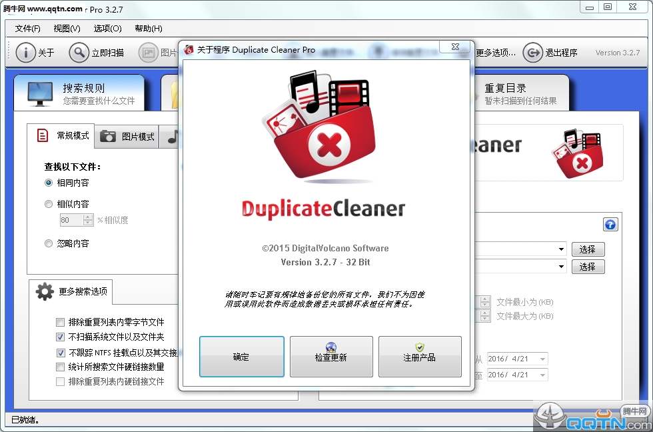Click the gear icon for more search options
653x432 pixels.
click(x=45, y=291)
